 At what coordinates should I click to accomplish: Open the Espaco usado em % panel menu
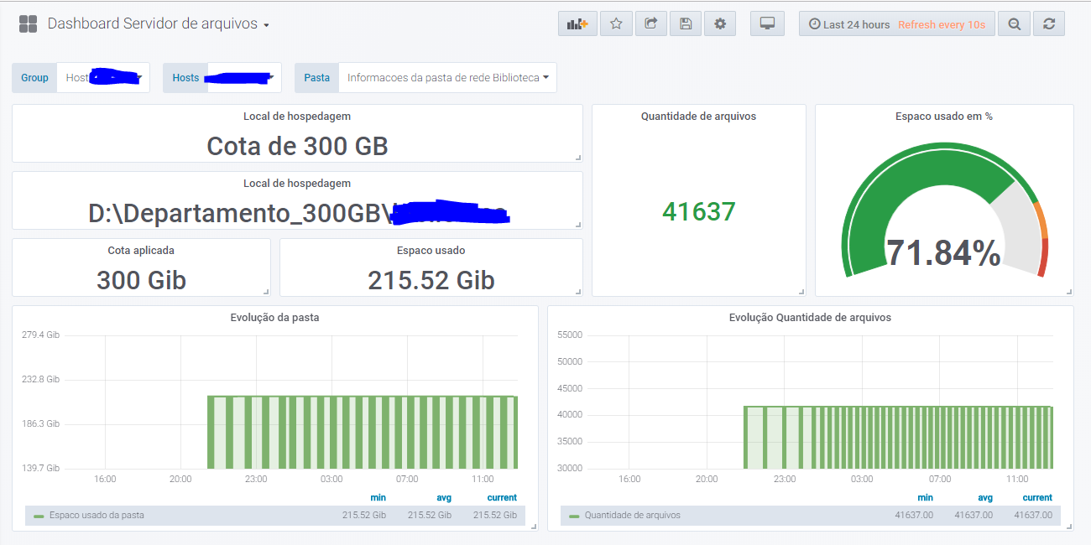(944, 117)
